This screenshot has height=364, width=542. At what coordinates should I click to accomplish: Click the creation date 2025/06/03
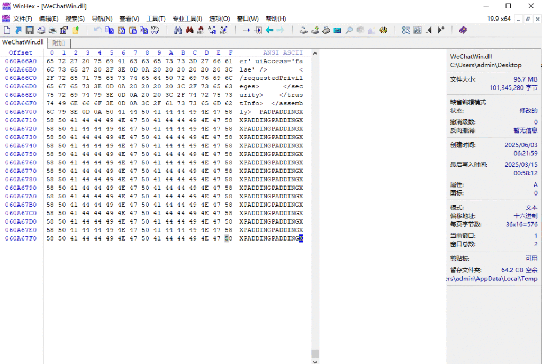[x=521, y=145]
